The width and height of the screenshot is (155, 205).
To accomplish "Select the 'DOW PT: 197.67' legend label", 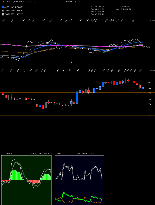I will point(14,14).
